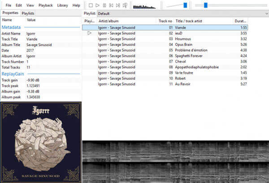The image size is (269, 183).
Task: Click the Track gain value -9.90 dB
Action: click(x=33, y=80)
